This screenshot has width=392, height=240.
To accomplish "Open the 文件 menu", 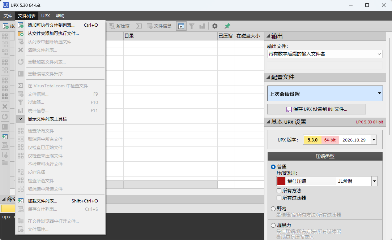I will [8, 16].
